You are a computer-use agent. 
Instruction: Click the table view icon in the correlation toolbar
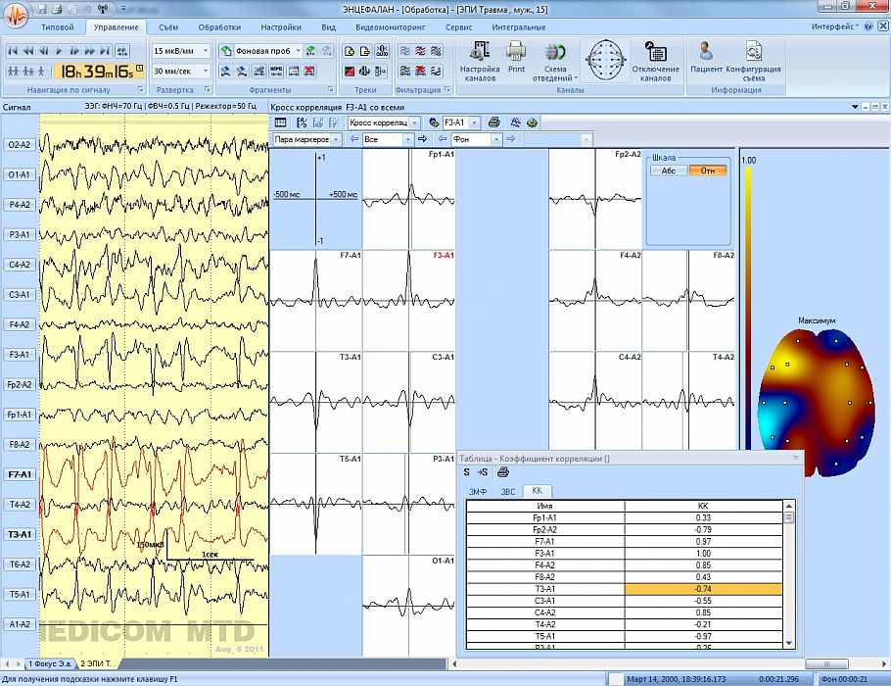click(x=281, y=122)
